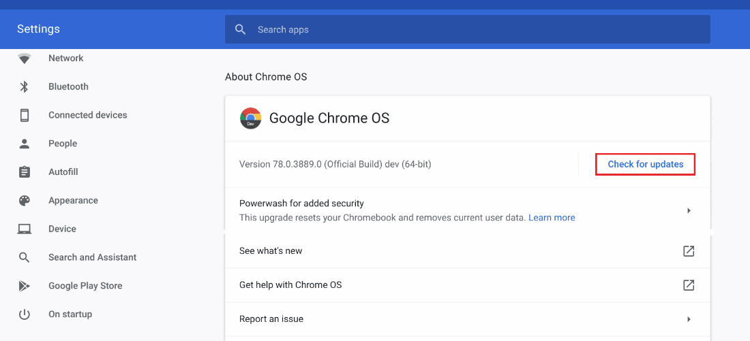Click the search bar magnifier icon
This screenshot has width=750, height=341.
[x=241, y=30]
